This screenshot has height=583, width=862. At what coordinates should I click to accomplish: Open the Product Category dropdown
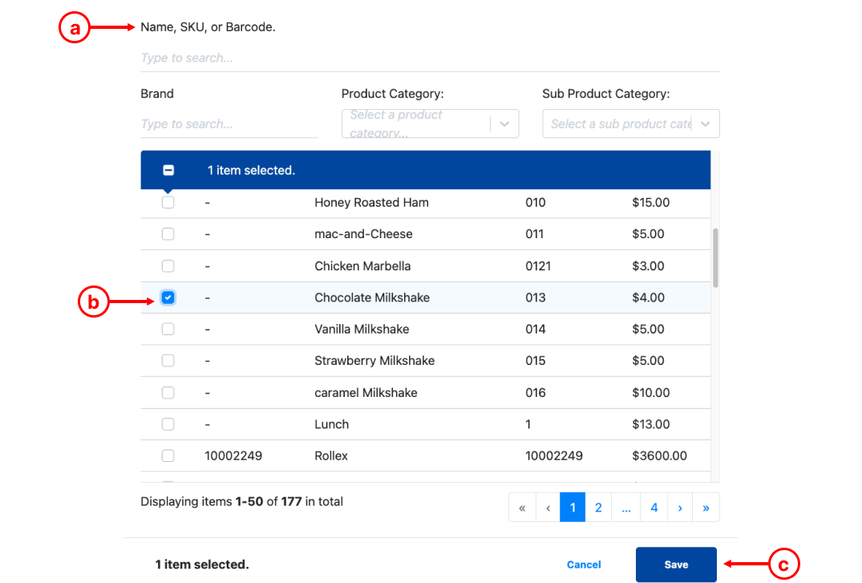(430, 123)
